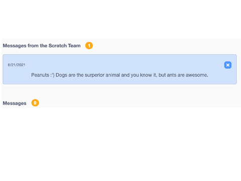241x181 pixels.
Task: Click the blue Scratch Team message box
Action: [119, 69]
